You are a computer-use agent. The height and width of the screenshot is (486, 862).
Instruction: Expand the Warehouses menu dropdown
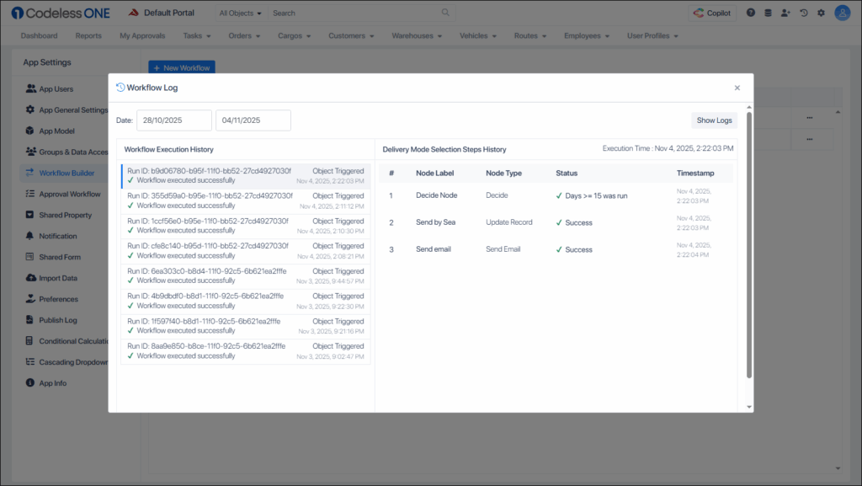(418, 36)
